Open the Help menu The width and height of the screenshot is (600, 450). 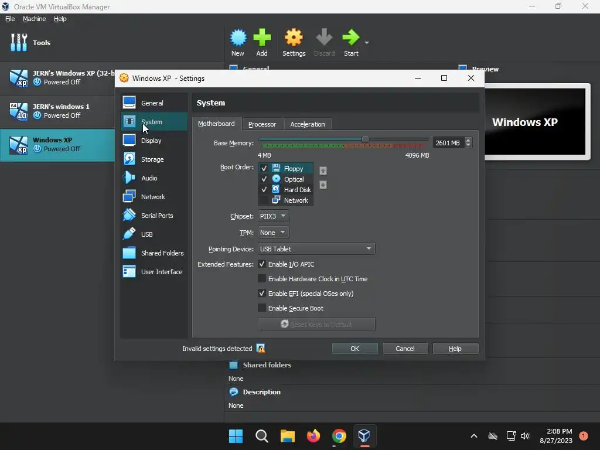tap(60, 19)
